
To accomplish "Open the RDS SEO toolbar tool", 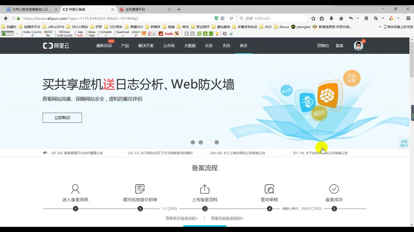I will pos(7,34).
